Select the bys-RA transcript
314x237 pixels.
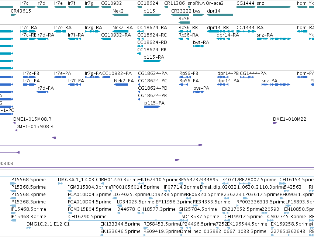coord(199,46)
